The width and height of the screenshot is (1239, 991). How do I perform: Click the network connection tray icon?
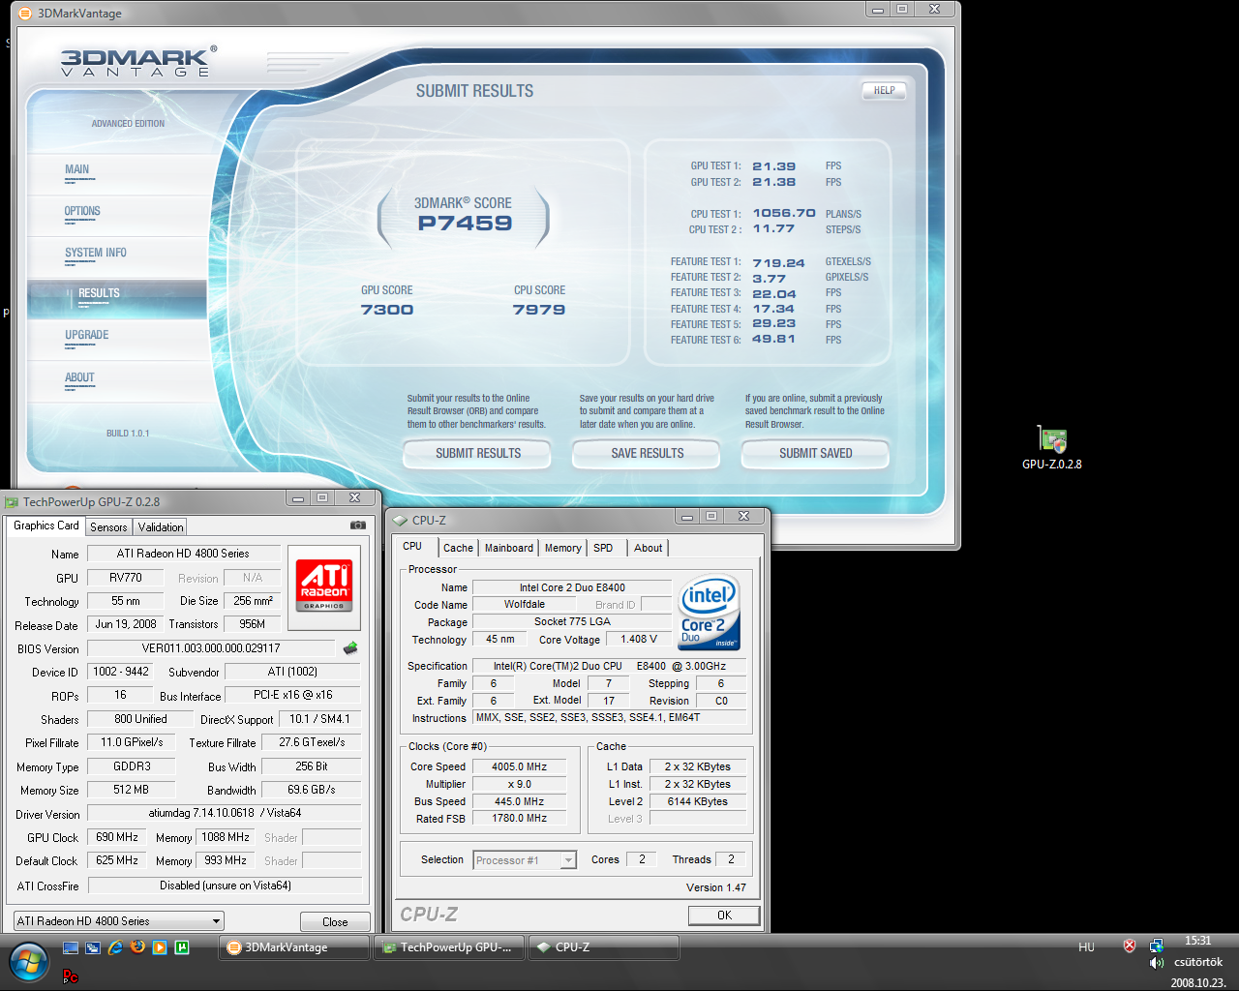(x=1156, y=946)
